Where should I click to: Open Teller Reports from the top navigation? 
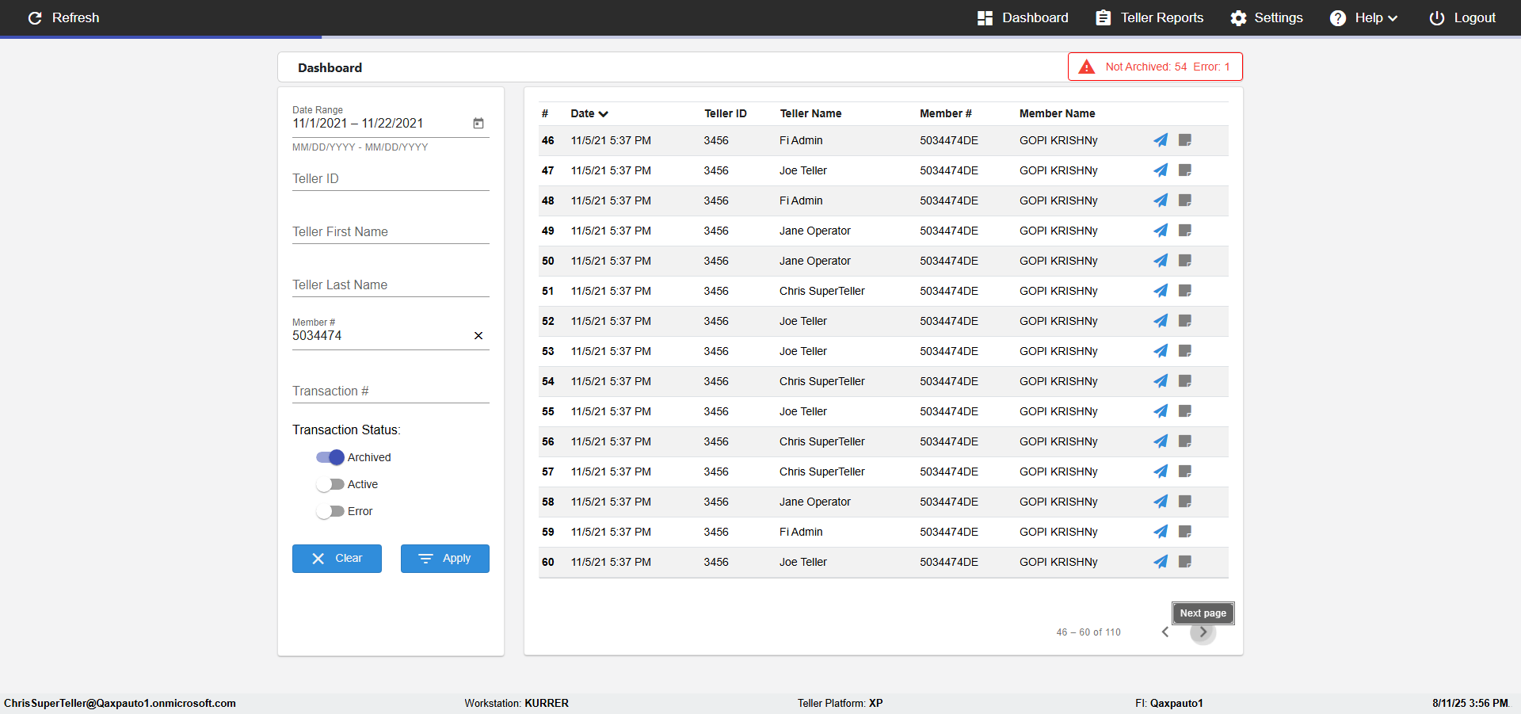1149,17
